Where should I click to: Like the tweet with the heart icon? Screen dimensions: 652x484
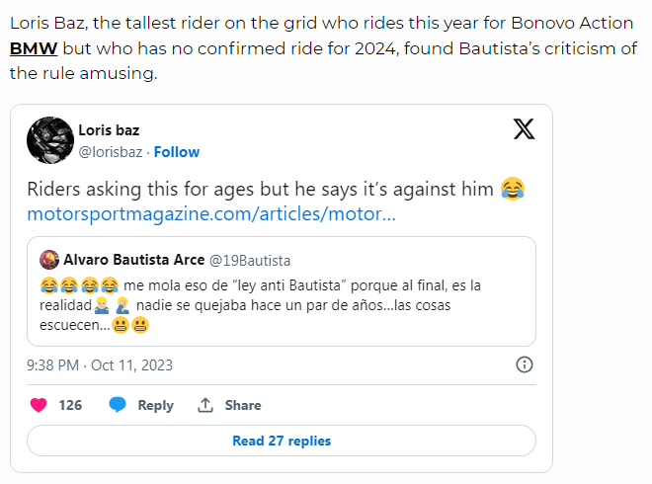tap(39, 405)
